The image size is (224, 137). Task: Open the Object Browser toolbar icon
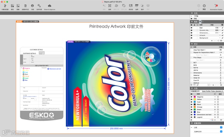(5, 6)
